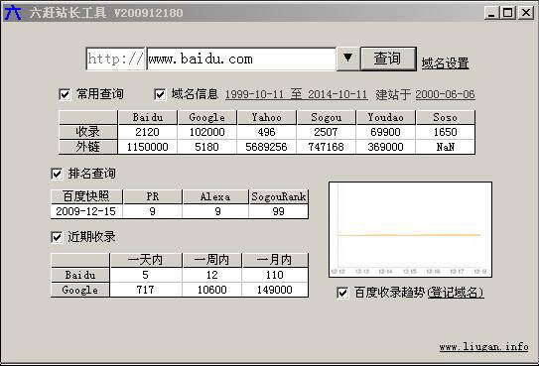This screenshot has width=539, height=366.
Task: Toggle the 常用查询 checkbox
Action: click(65, 94)
